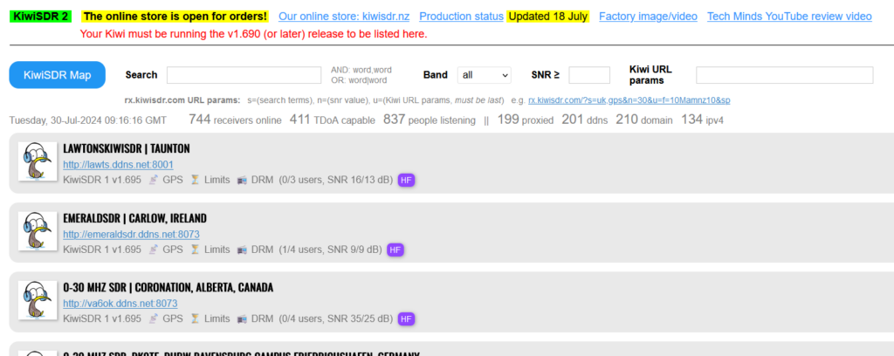The height and width of the screenshot is (356, 894).
Task: Click the SNR 35/25 dB users text
Action: [336, 319]
